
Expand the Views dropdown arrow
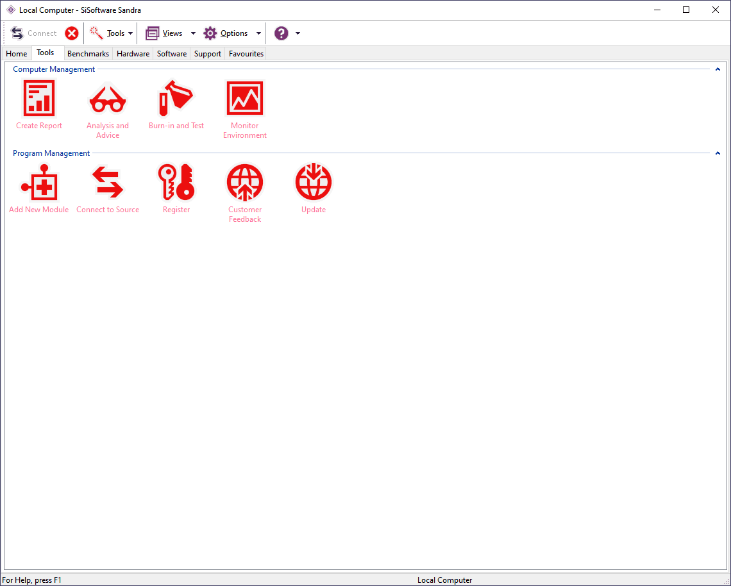193,33
